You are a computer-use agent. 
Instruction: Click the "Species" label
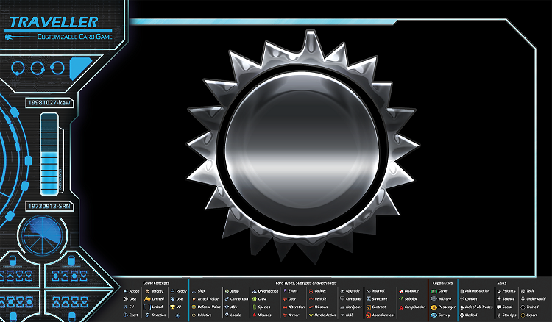(264, 307)
